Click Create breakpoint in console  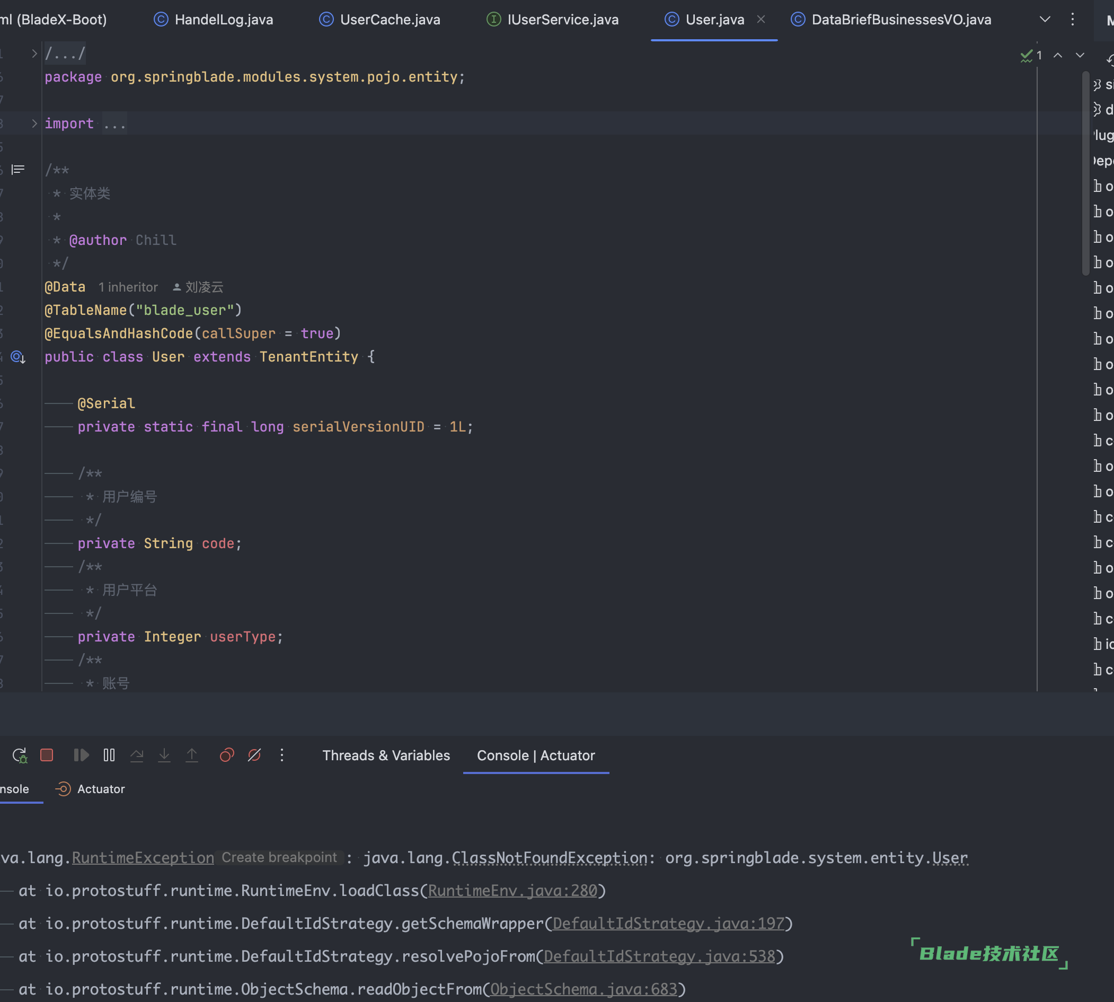[x=279, y=858]
